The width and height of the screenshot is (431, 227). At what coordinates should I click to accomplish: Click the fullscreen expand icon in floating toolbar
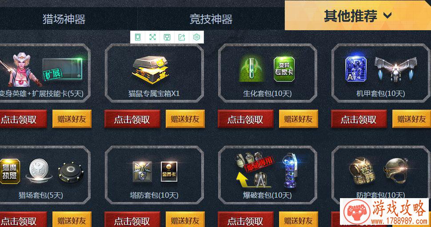tap(152, 37)
